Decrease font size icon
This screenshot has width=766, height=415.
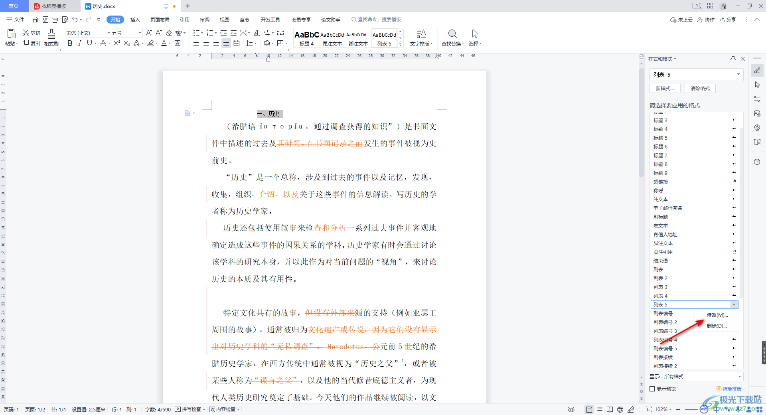158,33
